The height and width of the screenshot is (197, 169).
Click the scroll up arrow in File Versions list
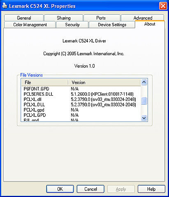click(x=144, y=82)
